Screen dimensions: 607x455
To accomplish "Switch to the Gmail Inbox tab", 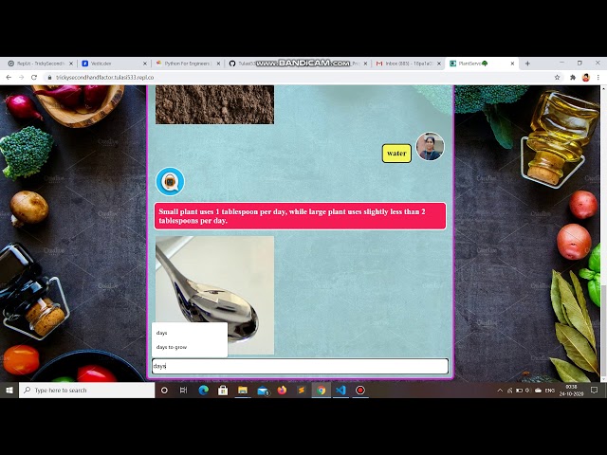I will 408,64.
